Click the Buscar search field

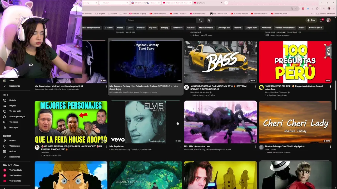161,20
